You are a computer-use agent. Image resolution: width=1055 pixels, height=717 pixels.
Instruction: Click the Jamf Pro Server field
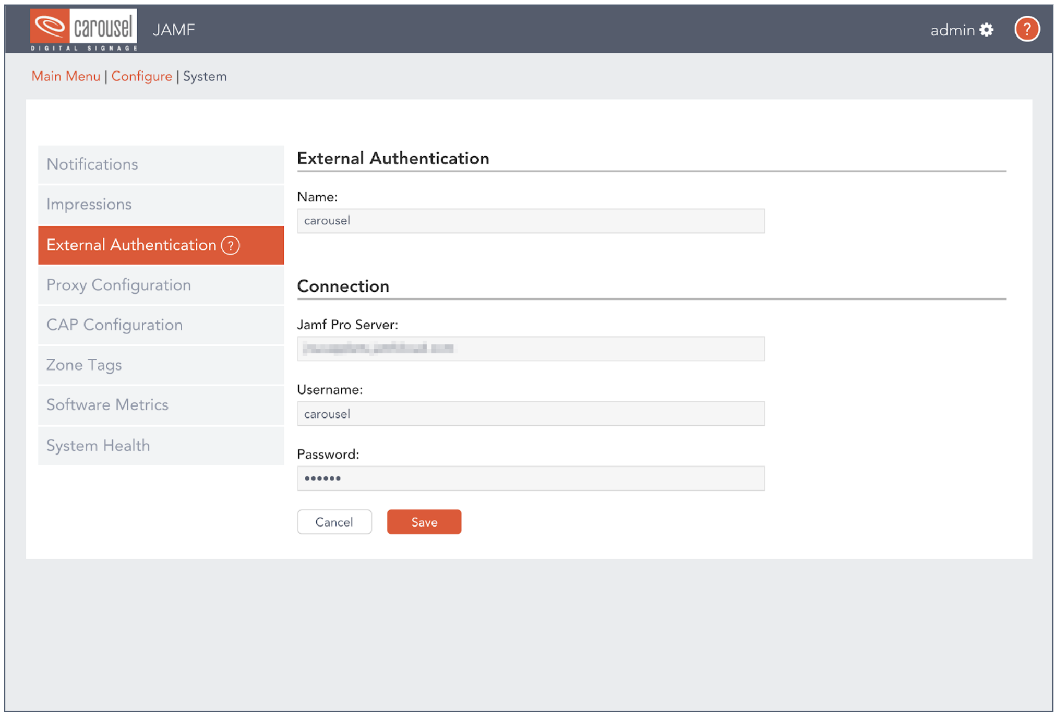pos(531,349)
